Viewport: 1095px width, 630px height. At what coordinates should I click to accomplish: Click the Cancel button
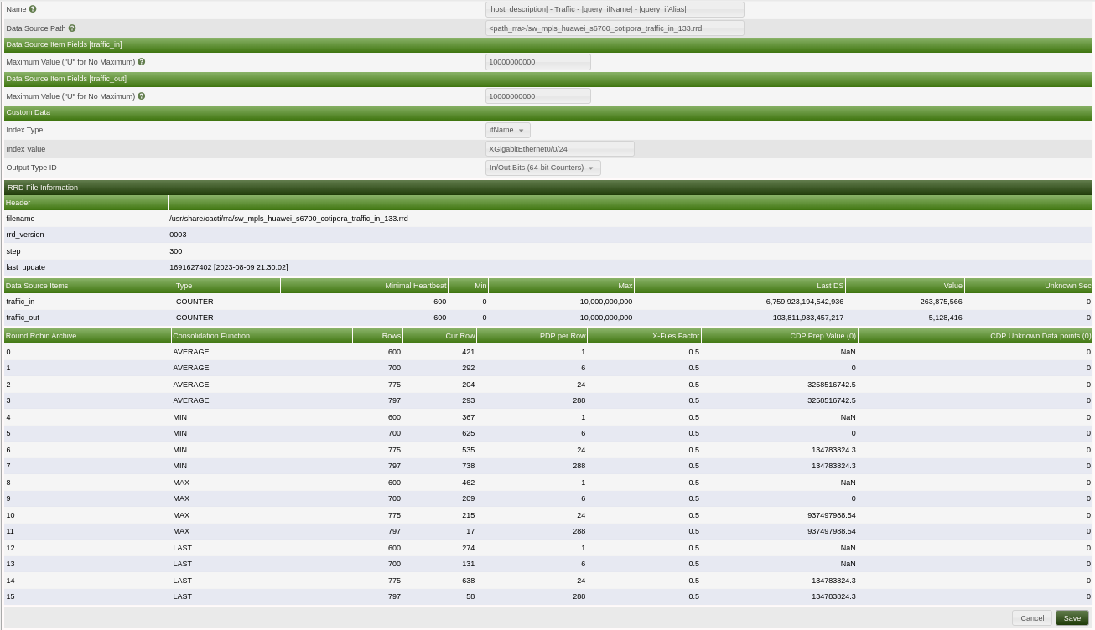click(1032, 618)
